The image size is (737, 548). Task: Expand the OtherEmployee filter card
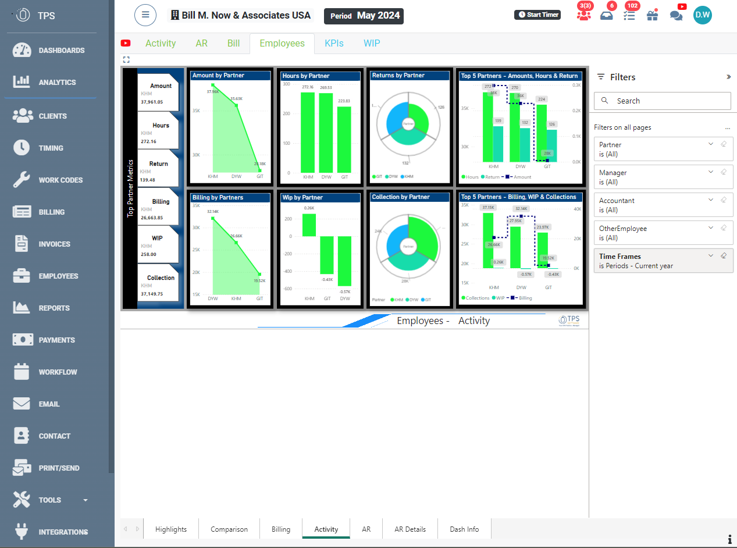coord(711,228)
